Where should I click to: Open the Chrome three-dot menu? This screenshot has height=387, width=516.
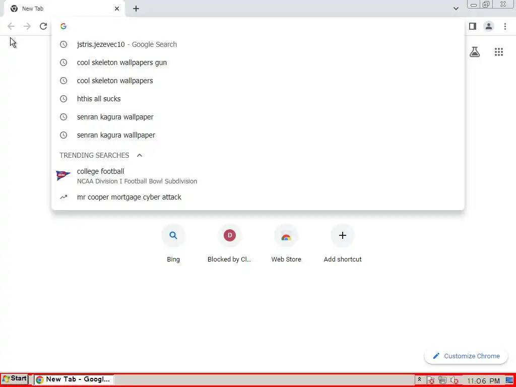tap(505, 26)
